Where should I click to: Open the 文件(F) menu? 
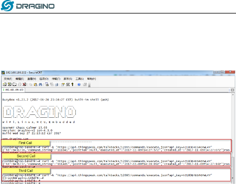tap(8, 79)
